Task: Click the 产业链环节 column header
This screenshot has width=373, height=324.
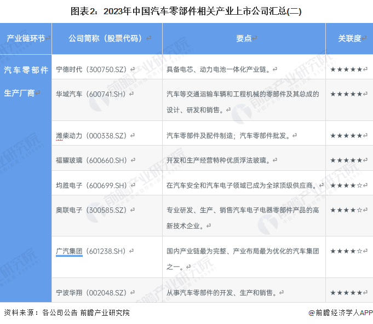Action: 26,38
